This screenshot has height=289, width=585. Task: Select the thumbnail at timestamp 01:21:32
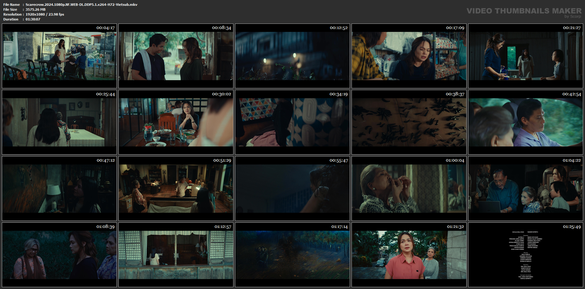409,255
